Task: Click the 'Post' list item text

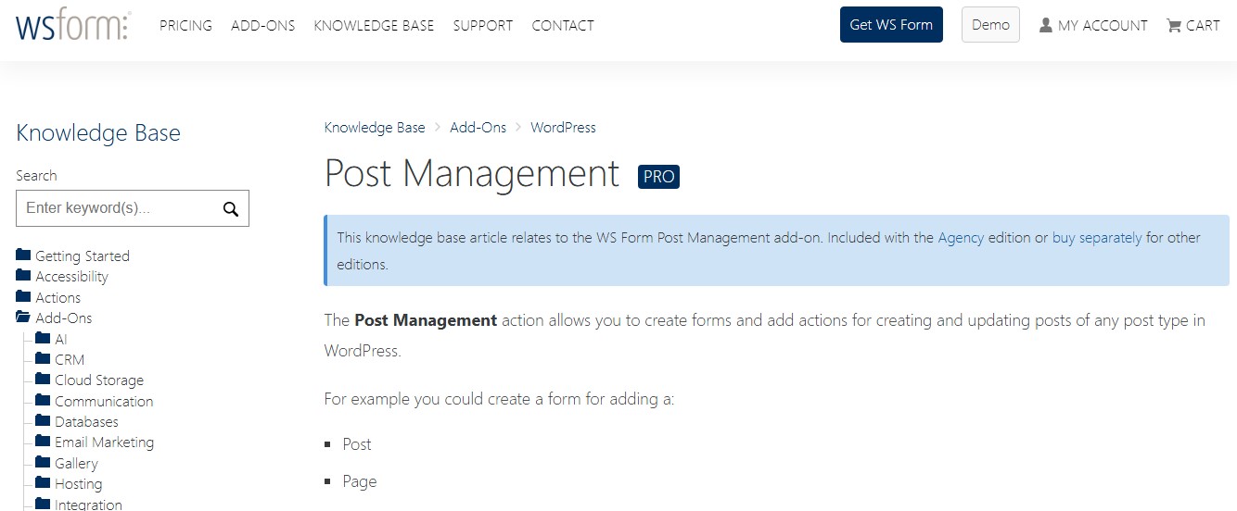Action: [x=357, y=444]
